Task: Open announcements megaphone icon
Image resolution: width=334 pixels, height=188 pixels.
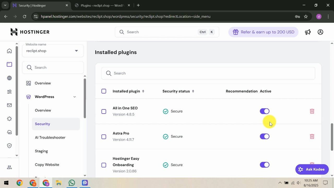Action: (x=308, y=32)
